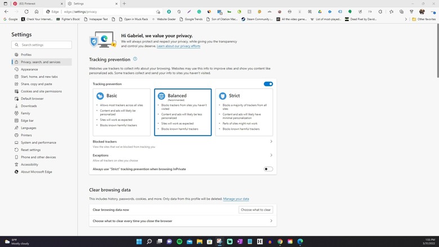Open the Google Trends favorite
Image resolution: width=439 pixels, height=247 pixels.
191,19
